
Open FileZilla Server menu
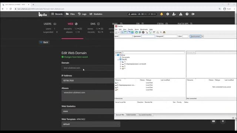click(137, 30)
